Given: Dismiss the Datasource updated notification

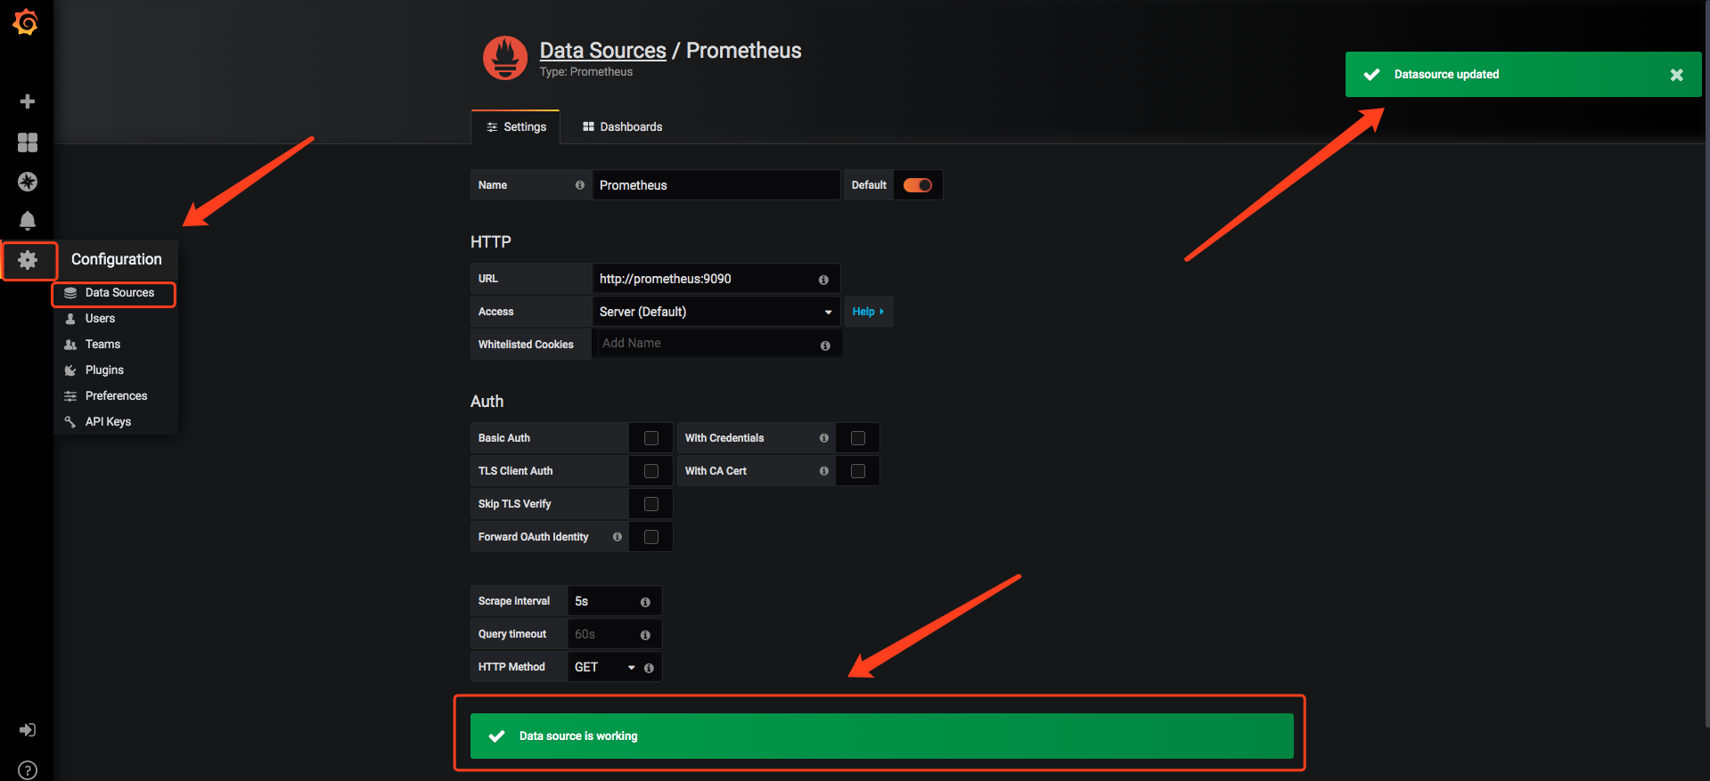Looking at the screenshot, I should (1676, 75).
